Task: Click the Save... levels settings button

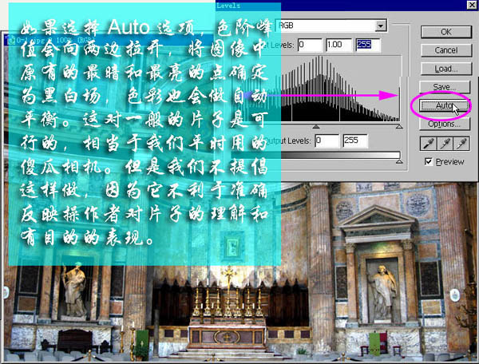Action: (x=445, y=87)
